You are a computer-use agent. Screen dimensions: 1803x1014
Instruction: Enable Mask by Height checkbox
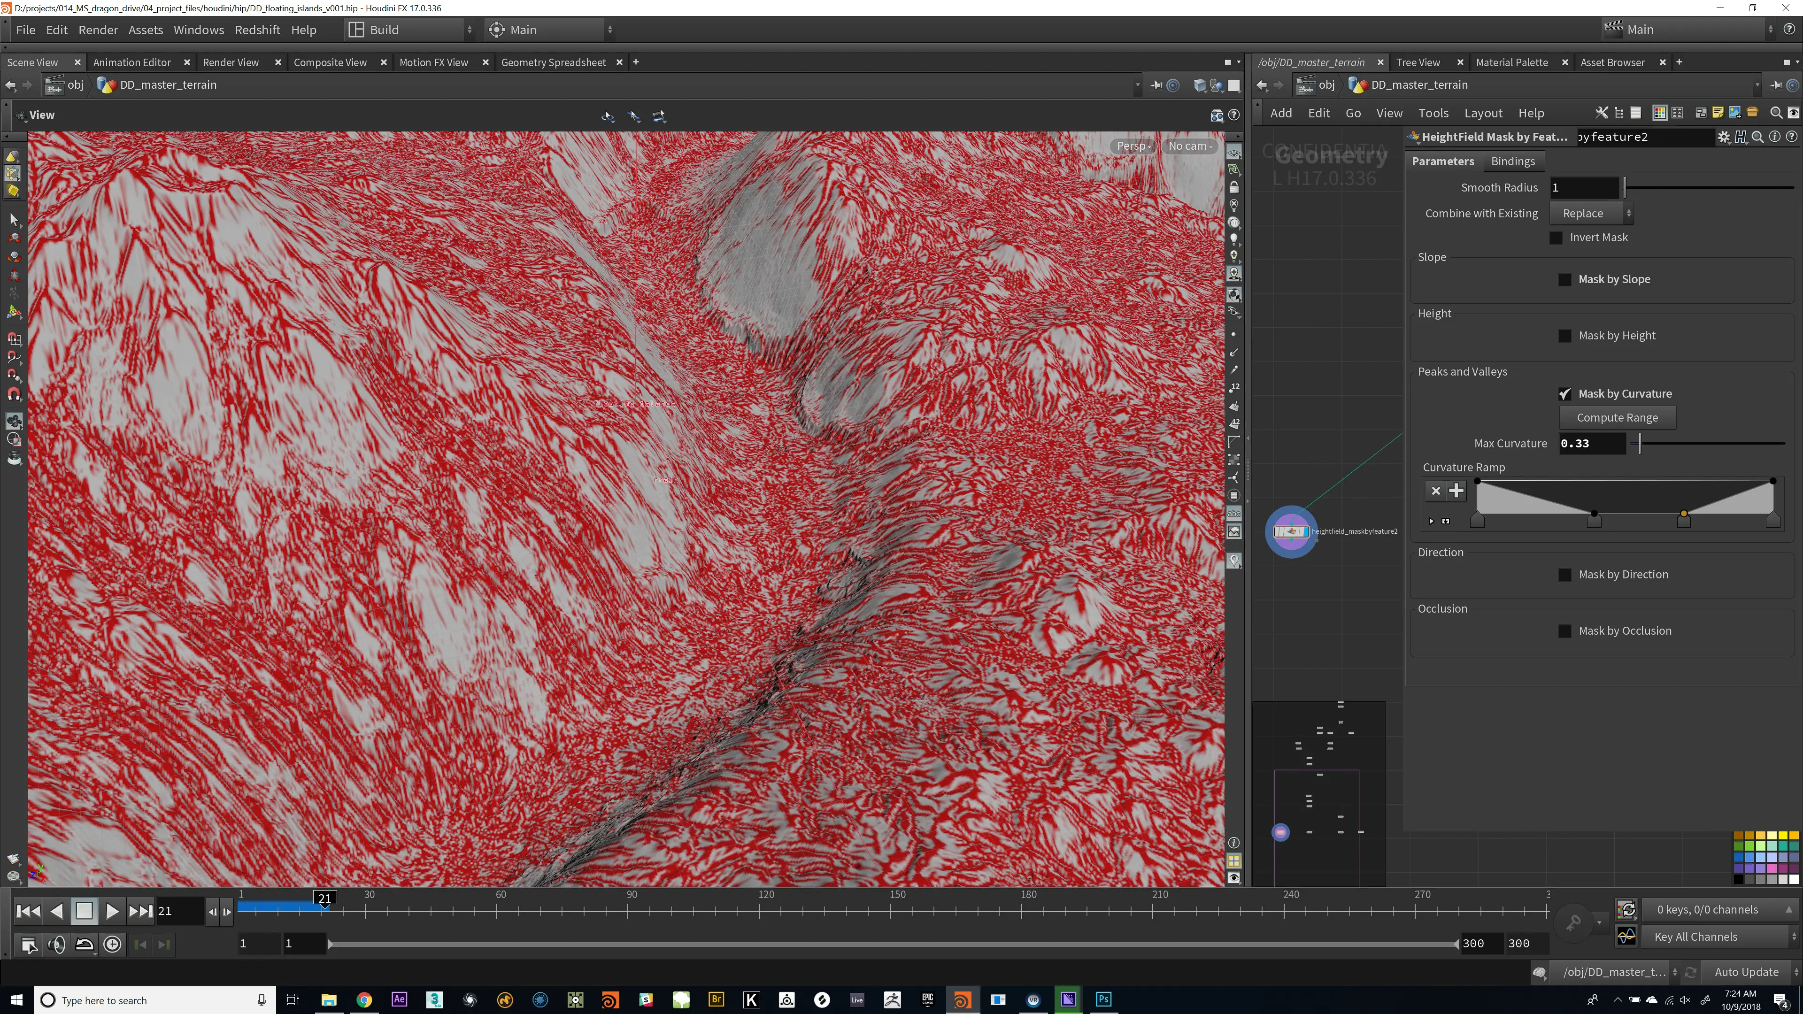1565,336
